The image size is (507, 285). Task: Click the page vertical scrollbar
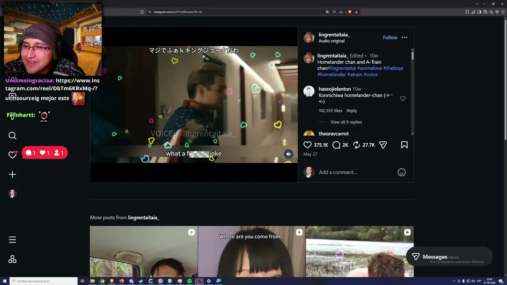coord(505,79)
